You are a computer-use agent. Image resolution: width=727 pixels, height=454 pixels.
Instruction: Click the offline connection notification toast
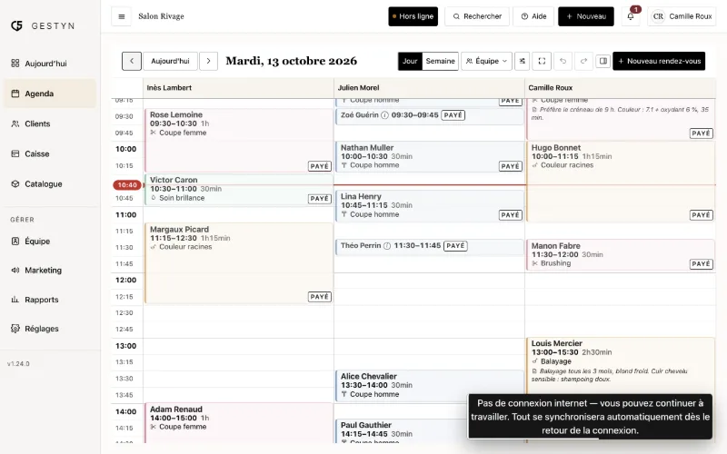click(590, 417)
